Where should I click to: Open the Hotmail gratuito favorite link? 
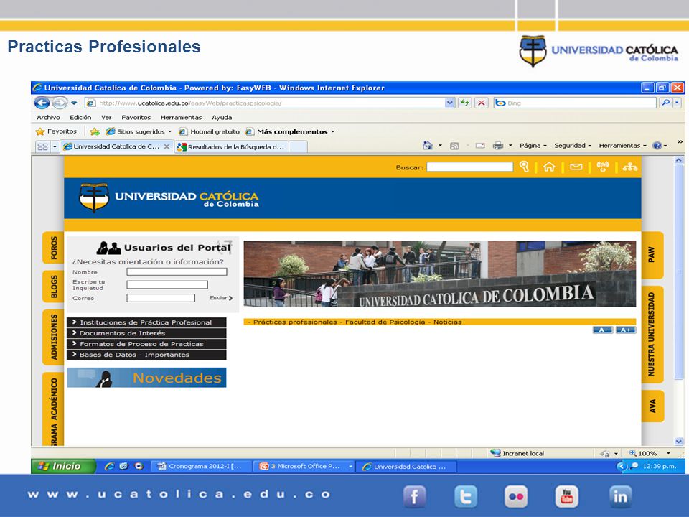coord(210,131)
